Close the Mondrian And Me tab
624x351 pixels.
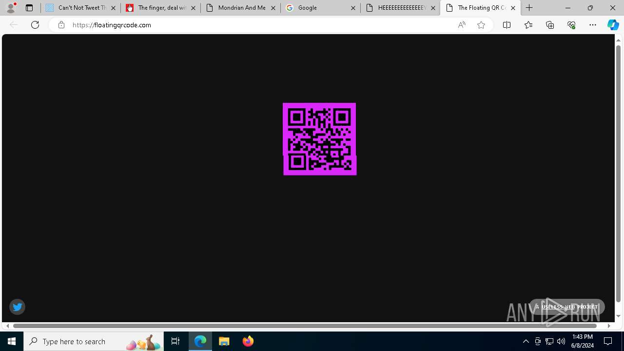pos(273,8)
